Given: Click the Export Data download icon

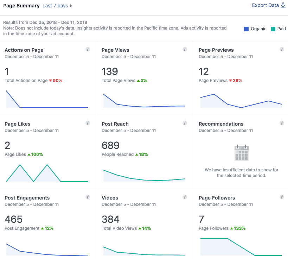Looking at the screenshot, I should click(x=283, y=6).
